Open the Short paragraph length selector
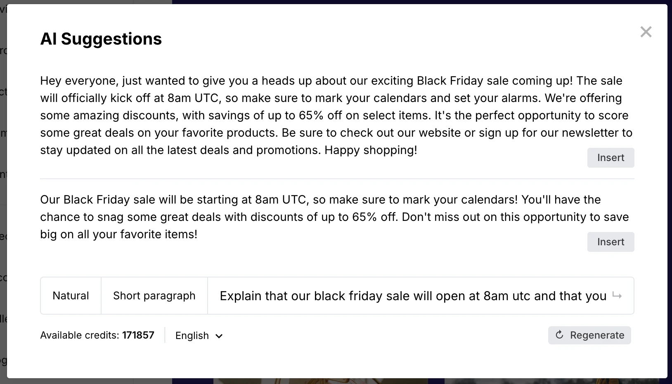 (154, 296)
